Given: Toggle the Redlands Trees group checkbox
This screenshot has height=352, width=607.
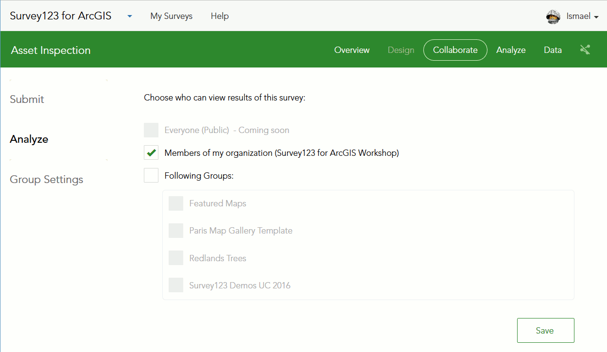Looking at the screenshot, I should 176,258.
